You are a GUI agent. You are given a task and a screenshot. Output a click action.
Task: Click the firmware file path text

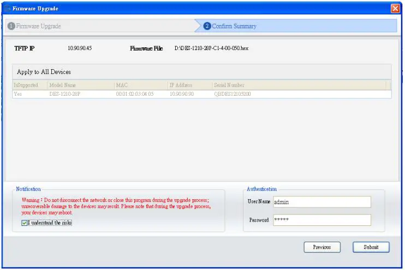coord(211,48)
